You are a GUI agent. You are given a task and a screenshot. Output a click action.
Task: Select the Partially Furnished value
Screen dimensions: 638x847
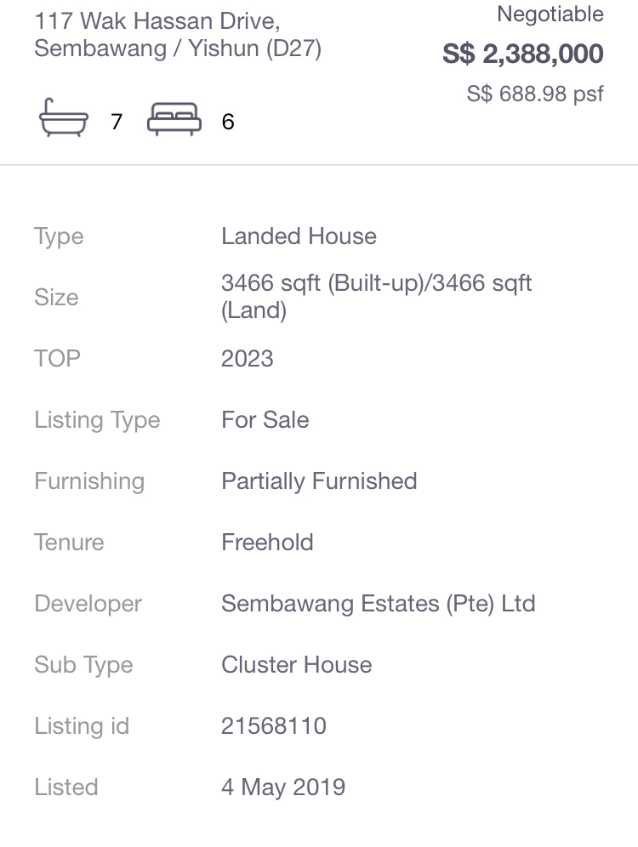tap(319, 481)
